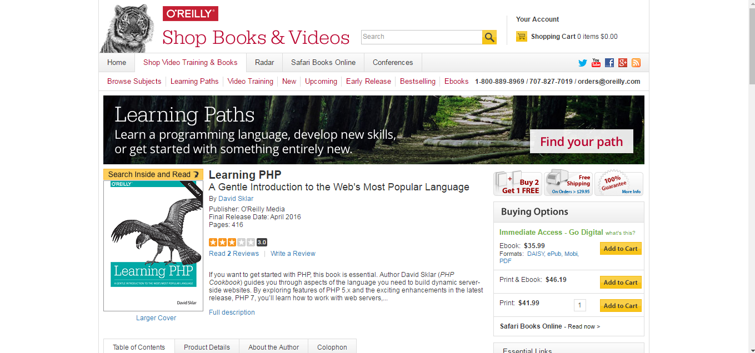Add the $35.99 Ebook to cart
The image size is (755, 353).
tap(621, 249)
